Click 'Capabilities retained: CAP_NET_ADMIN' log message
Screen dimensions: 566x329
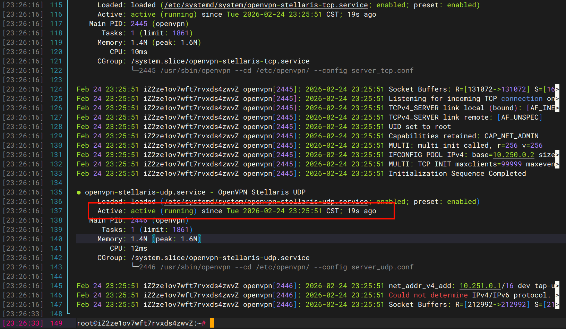[x=464, y=136]
